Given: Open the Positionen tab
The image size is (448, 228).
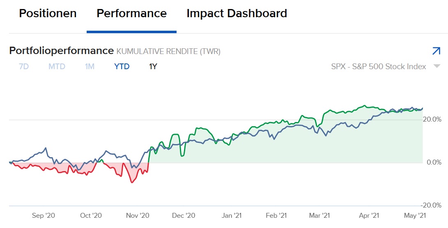Looking at the screenshot, I should [x=48, y=14].
